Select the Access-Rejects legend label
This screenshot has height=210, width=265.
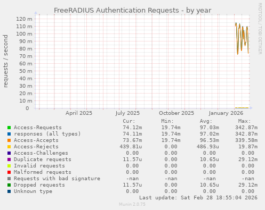[x=36, y=147]
